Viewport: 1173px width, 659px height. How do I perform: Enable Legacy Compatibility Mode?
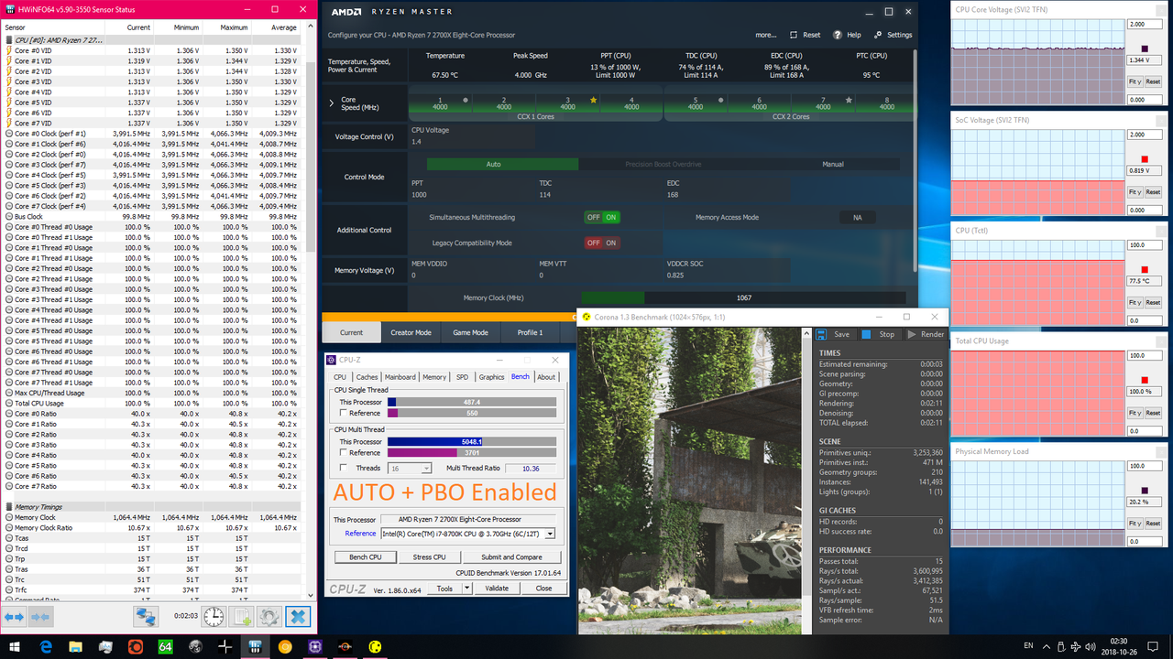point(611,243)
